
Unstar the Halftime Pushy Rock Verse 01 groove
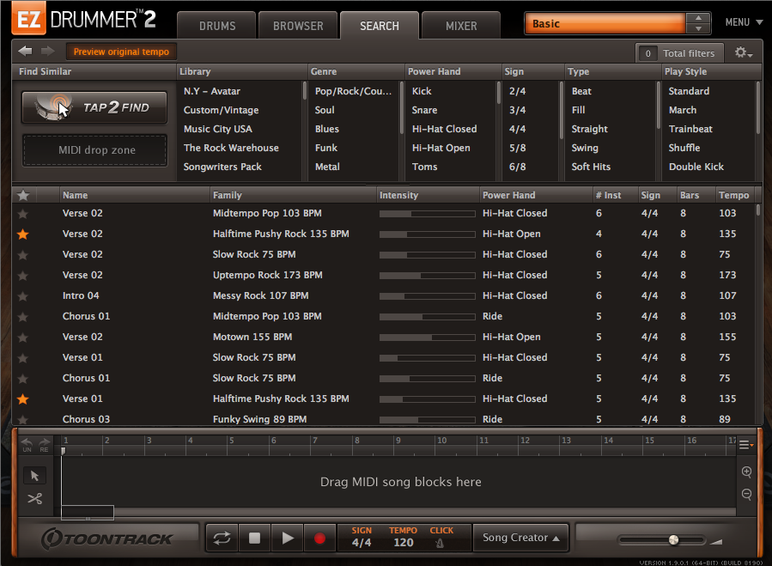pyautogui.click(x=23, y=399)
